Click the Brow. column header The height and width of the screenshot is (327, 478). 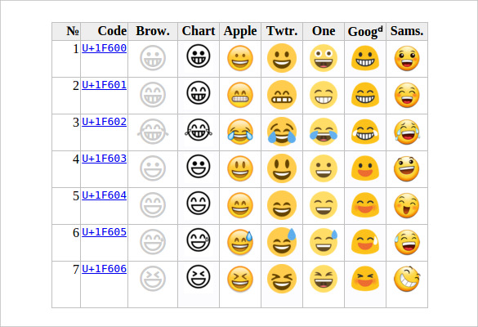(153, 31)
